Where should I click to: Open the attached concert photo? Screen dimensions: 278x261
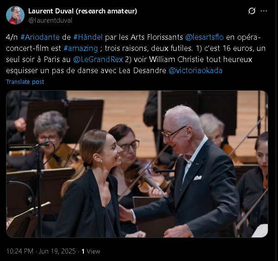pos(137,164)
